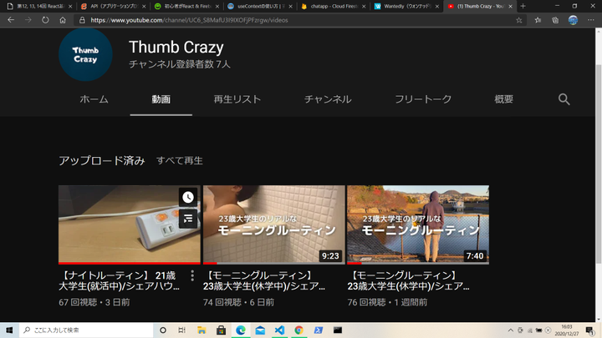Switch to the React browser tab
This screenshot has width=602, height=338.
click(38, 7)
